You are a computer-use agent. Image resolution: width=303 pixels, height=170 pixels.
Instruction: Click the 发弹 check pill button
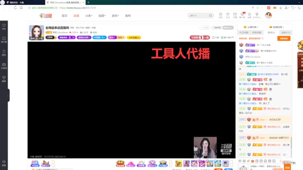(205, 28)
